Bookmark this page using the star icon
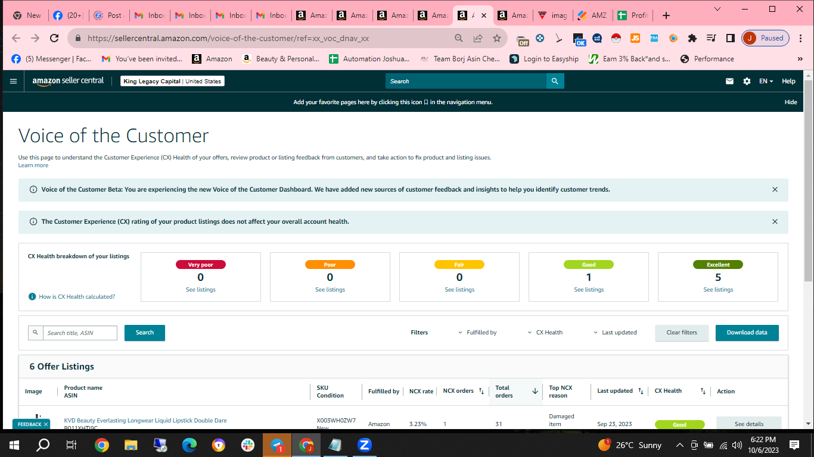 tap(497, 38)
